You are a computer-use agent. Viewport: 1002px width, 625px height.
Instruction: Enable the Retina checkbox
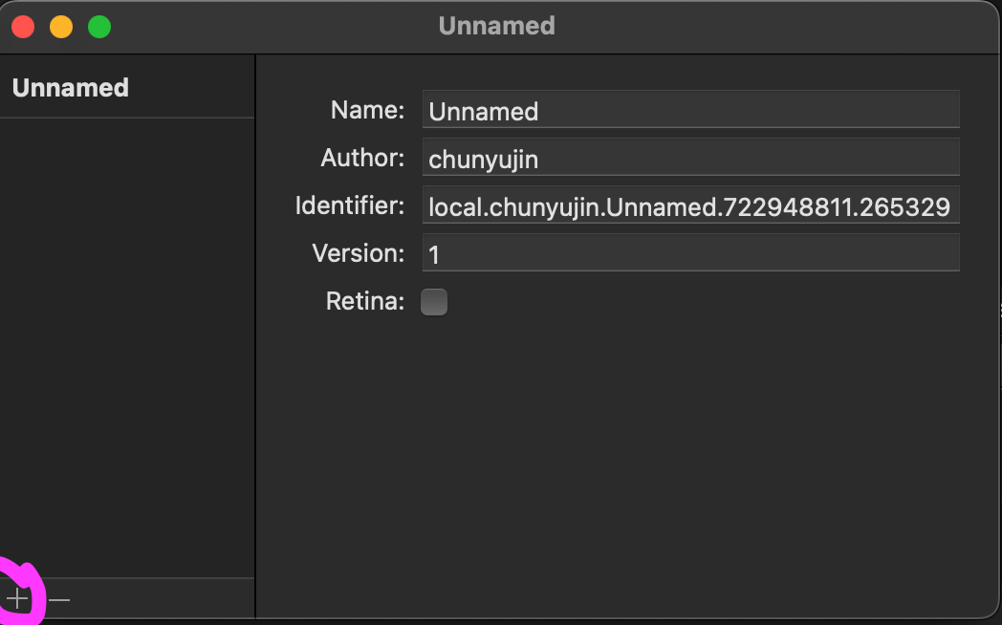(434, 302)
